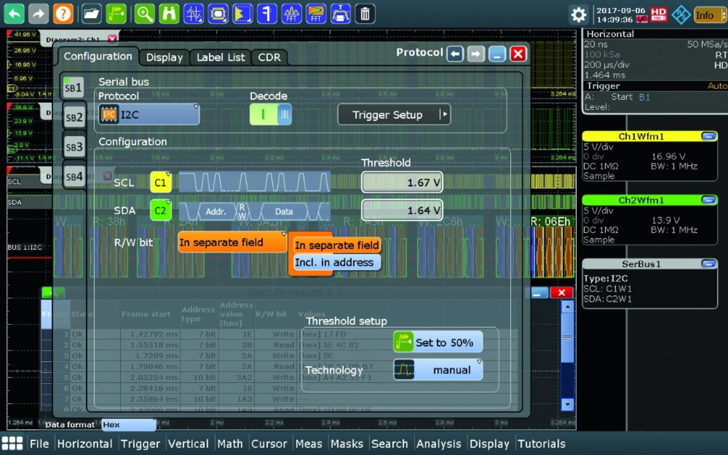Select the zoom magnifier tool
Image resolution: width=728 pixels, height=455 pixels.
click(x=144, y=13)
